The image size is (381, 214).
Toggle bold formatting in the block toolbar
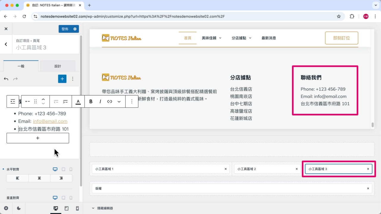pos(91,101)
